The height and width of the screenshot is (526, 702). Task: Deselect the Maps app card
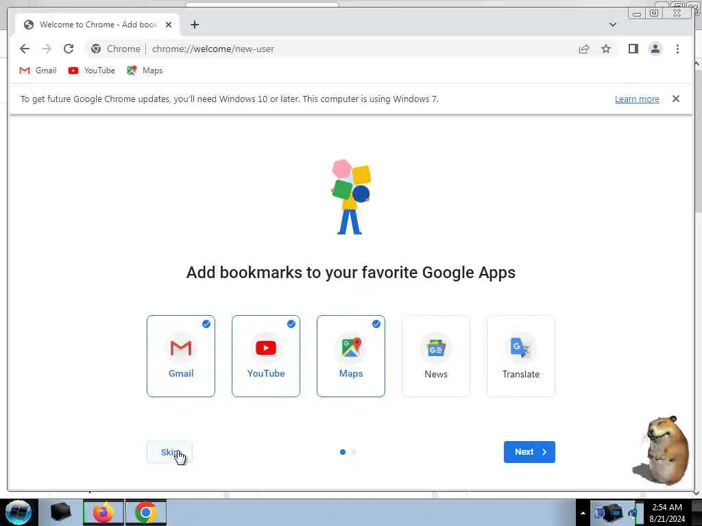(351, 356)
